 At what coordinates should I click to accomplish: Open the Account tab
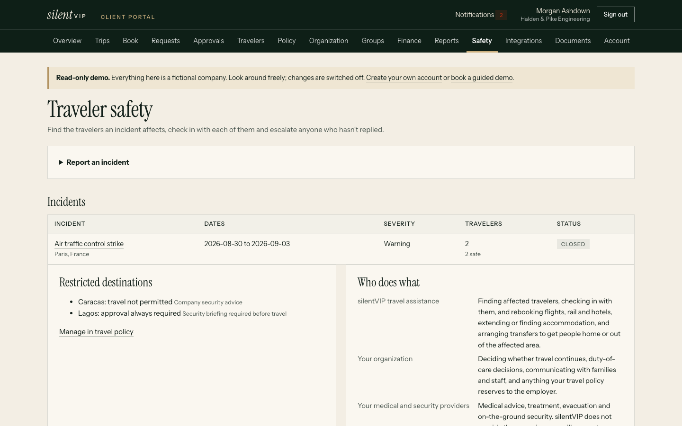point(617,41)
